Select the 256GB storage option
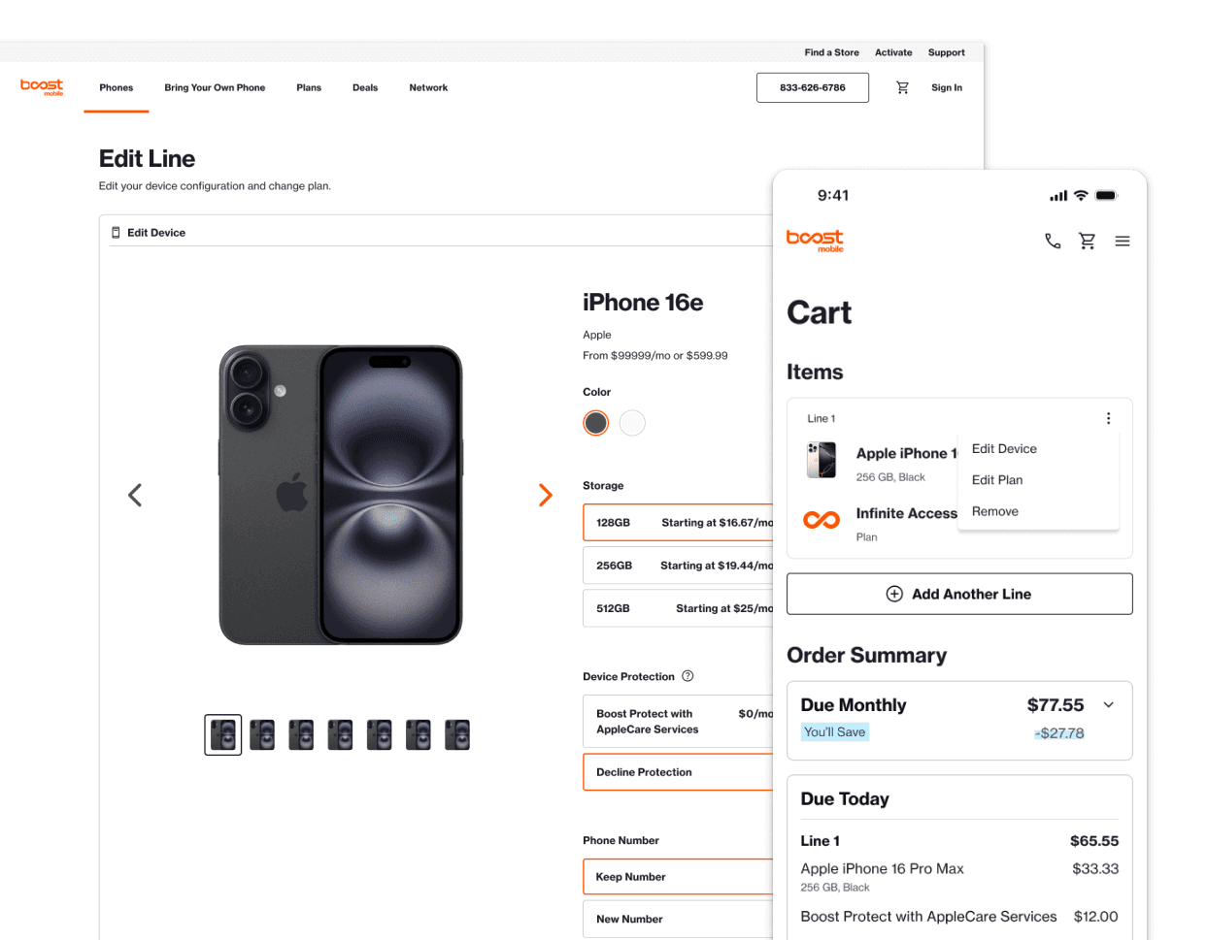 [x=678, y=566]
